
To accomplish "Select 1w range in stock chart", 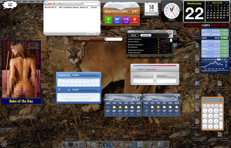I will click(208, 60).
